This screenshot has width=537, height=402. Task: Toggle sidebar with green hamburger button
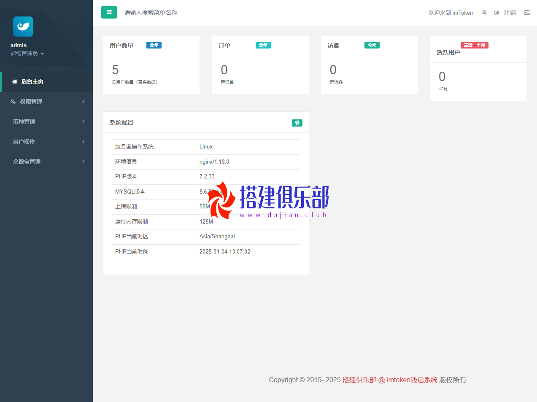pos(109,12)
